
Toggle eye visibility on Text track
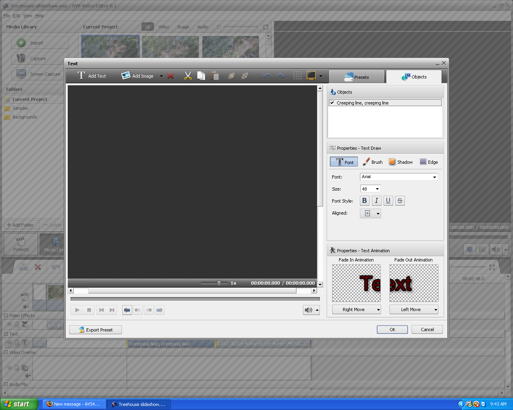tap(9, 343)
